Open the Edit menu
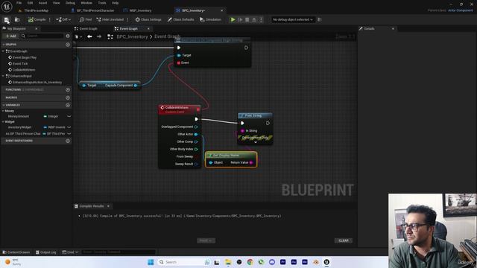The width and height of the screenshot is (477, 268). (x=30, y=3)
